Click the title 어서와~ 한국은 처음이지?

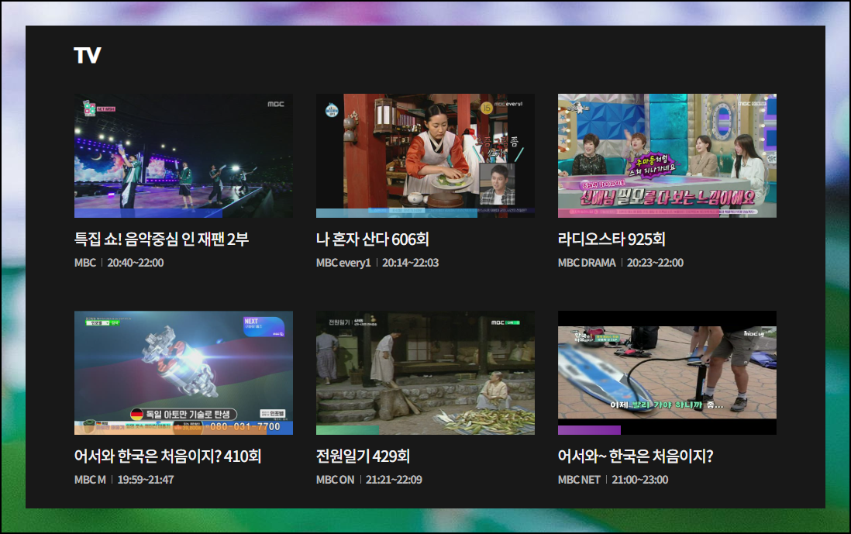[636, 456]
